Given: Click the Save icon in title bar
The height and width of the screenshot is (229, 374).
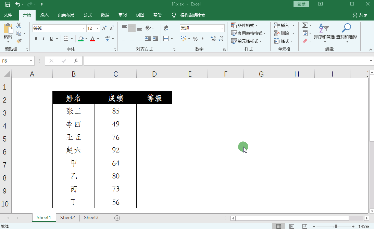Looking at the screenshot, I should (8, 4).
